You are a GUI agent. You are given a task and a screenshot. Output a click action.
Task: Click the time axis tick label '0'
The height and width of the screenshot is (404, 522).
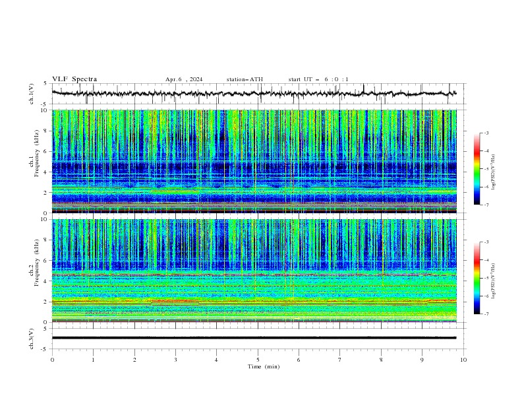[52, 360]
